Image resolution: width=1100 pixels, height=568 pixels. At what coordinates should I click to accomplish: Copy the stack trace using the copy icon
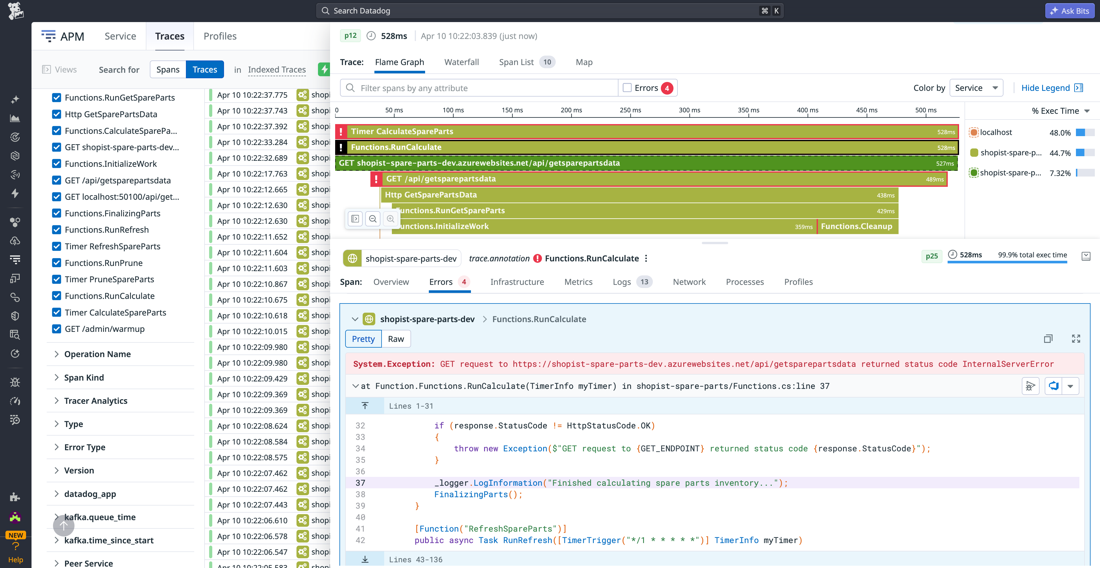pyautogui.click(x=1048, y=339)
